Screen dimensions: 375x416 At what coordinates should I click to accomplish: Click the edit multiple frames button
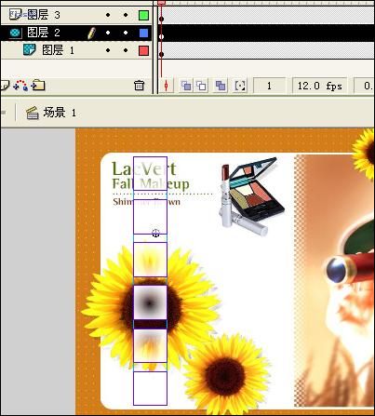click(x=221, y=86)
